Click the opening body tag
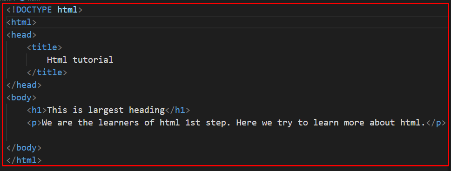This screenshot has height=171, width=451. click(x=21, y=98)
